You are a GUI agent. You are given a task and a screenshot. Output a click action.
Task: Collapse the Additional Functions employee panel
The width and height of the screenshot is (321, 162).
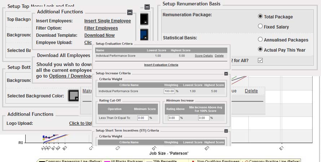(130, 12)
